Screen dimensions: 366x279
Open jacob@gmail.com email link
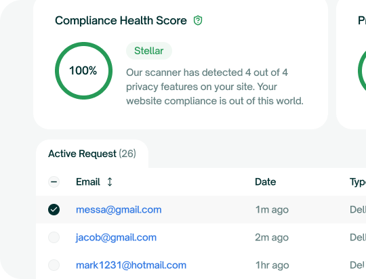[116, 238]
